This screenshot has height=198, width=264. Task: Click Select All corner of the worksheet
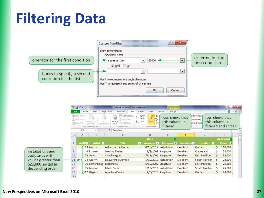coord(73,135)
